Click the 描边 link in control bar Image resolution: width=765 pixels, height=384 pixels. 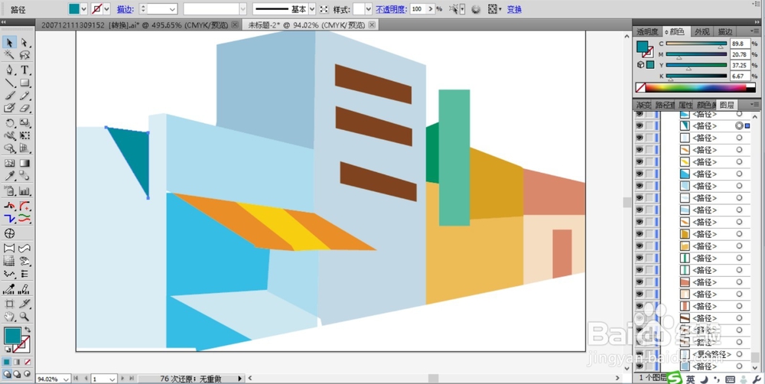pos(125,9)
